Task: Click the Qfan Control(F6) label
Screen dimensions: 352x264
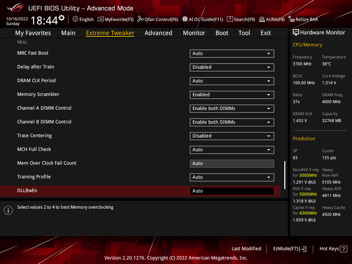Action: tap(161, 19)
